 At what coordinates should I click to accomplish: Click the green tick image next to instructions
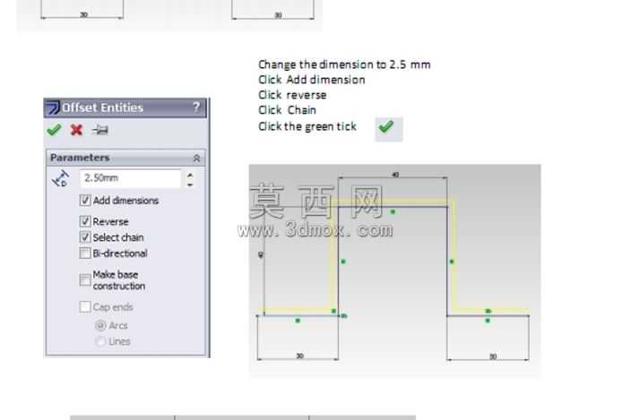click(388, 129)
